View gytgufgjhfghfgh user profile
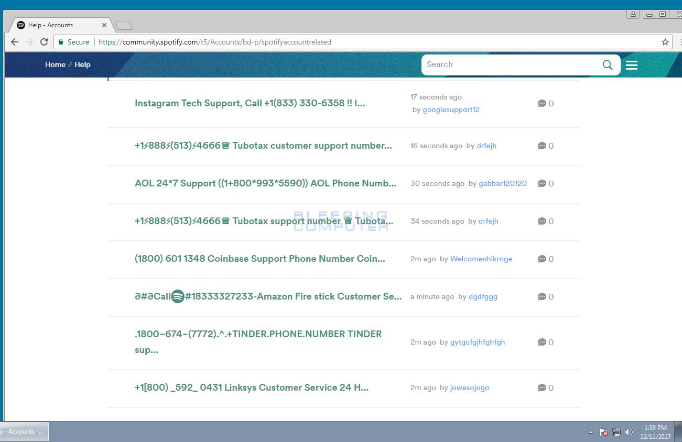Screen dimensions: 682x442 point(478,342)
